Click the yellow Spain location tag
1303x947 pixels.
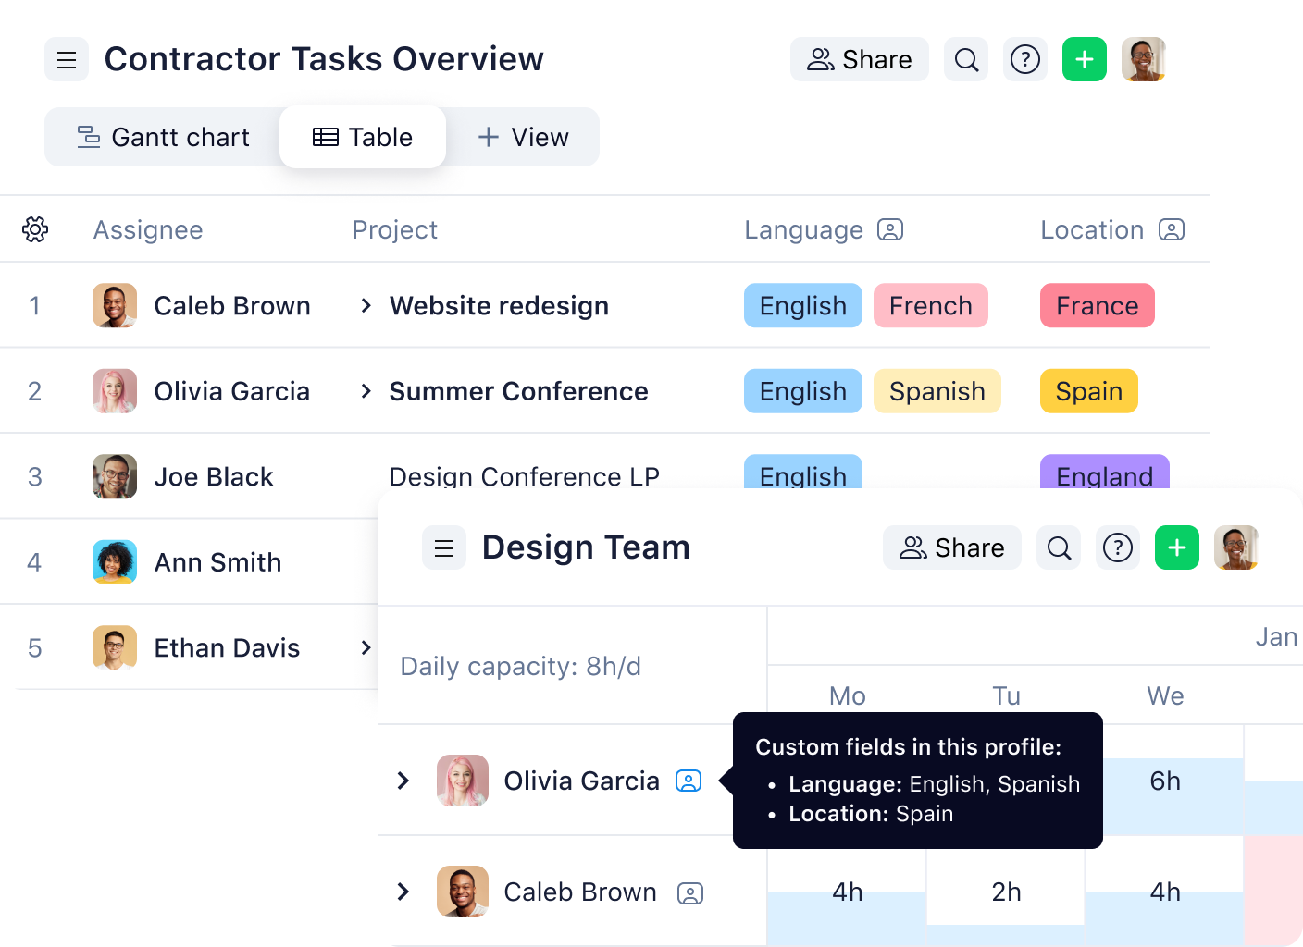click(x=1088, y=390)
